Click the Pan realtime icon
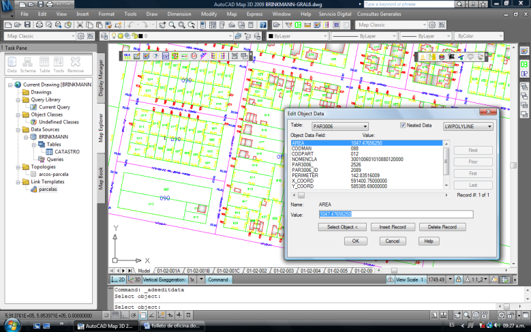The width and height of the screenshot is (531, 332). tap(162, 25)
